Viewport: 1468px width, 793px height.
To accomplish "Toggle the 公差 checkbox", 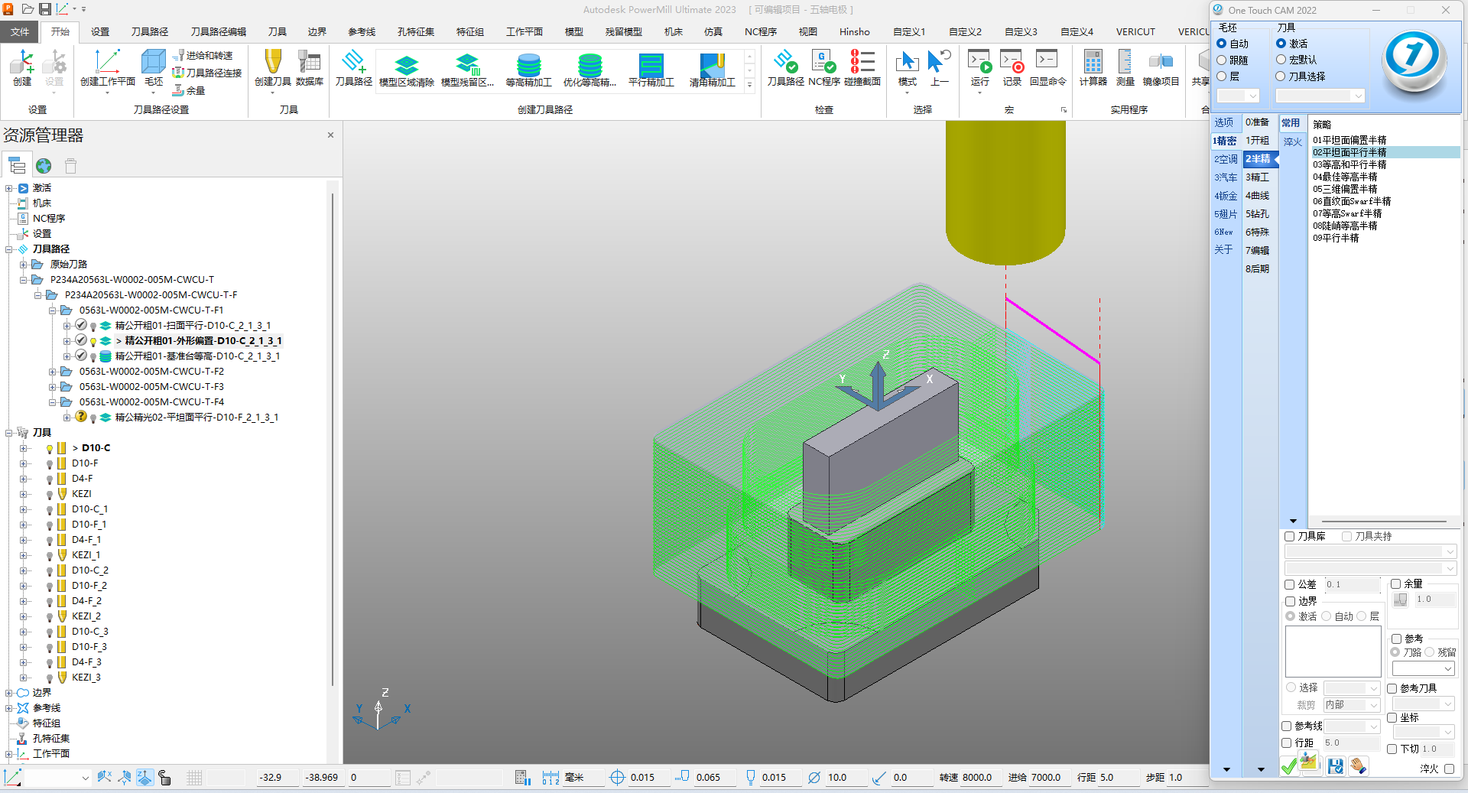I will pyautogui.click(x=1290, y=584).
